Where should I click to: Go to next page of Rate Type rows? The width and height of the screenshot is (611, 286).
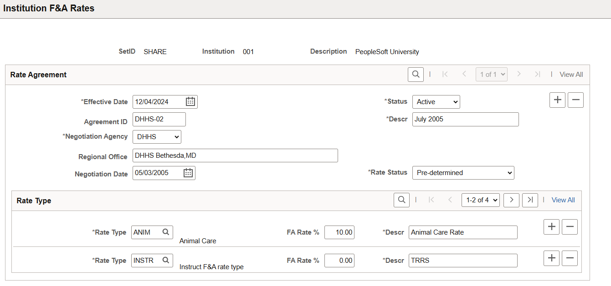(x=511, y=200)
